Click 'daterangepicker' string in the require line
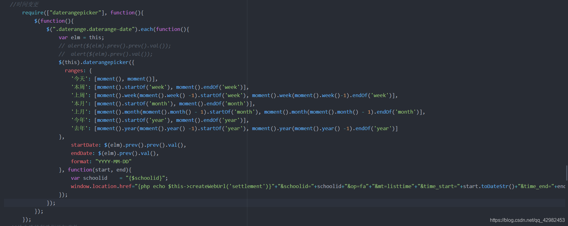This screenshot has width=568, height=226. 75,13
